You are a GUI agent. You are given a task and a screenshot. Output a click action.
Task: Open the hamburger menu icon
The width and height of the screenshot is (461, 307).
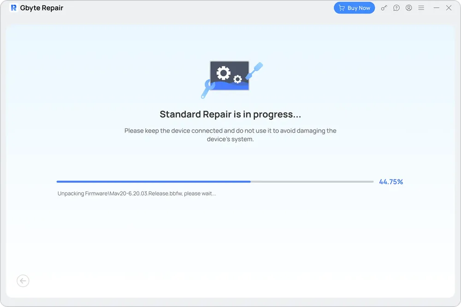421,8
